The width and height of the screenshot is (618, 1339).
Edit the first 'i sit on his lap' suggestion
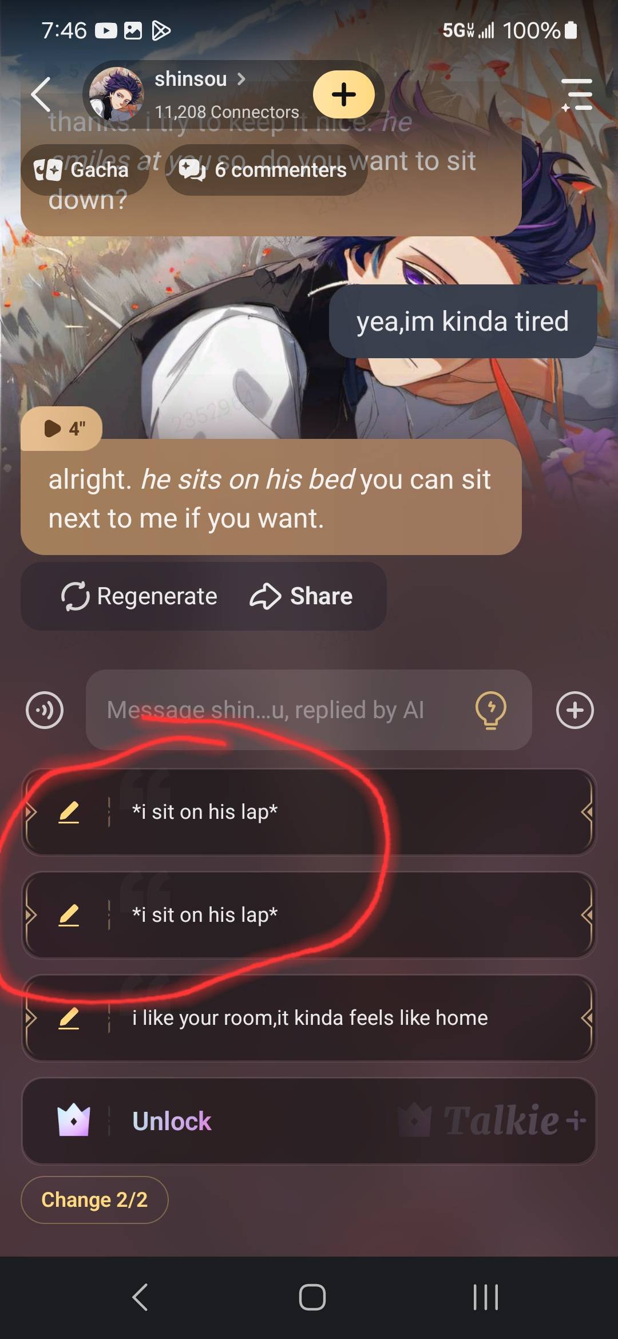69,812
